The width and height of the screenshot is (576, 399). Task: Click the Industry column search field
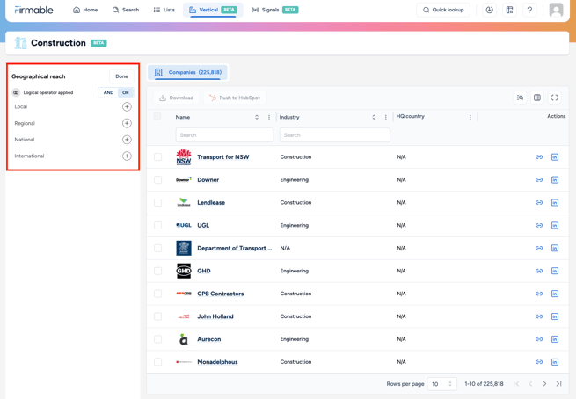[x=335, y=135]
